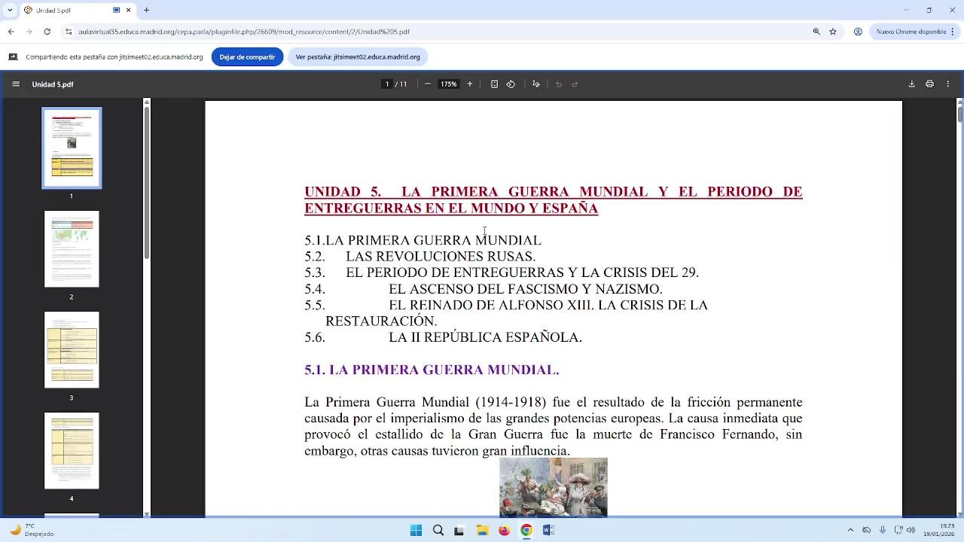Click the document vertical scrollbar thumb
The image size is (964, 542).
(959, 115)
